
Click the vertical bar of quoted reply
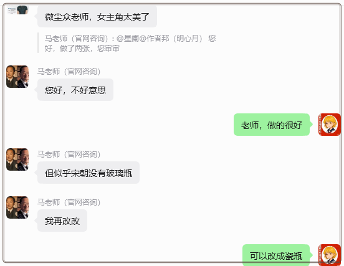point(38,43)
